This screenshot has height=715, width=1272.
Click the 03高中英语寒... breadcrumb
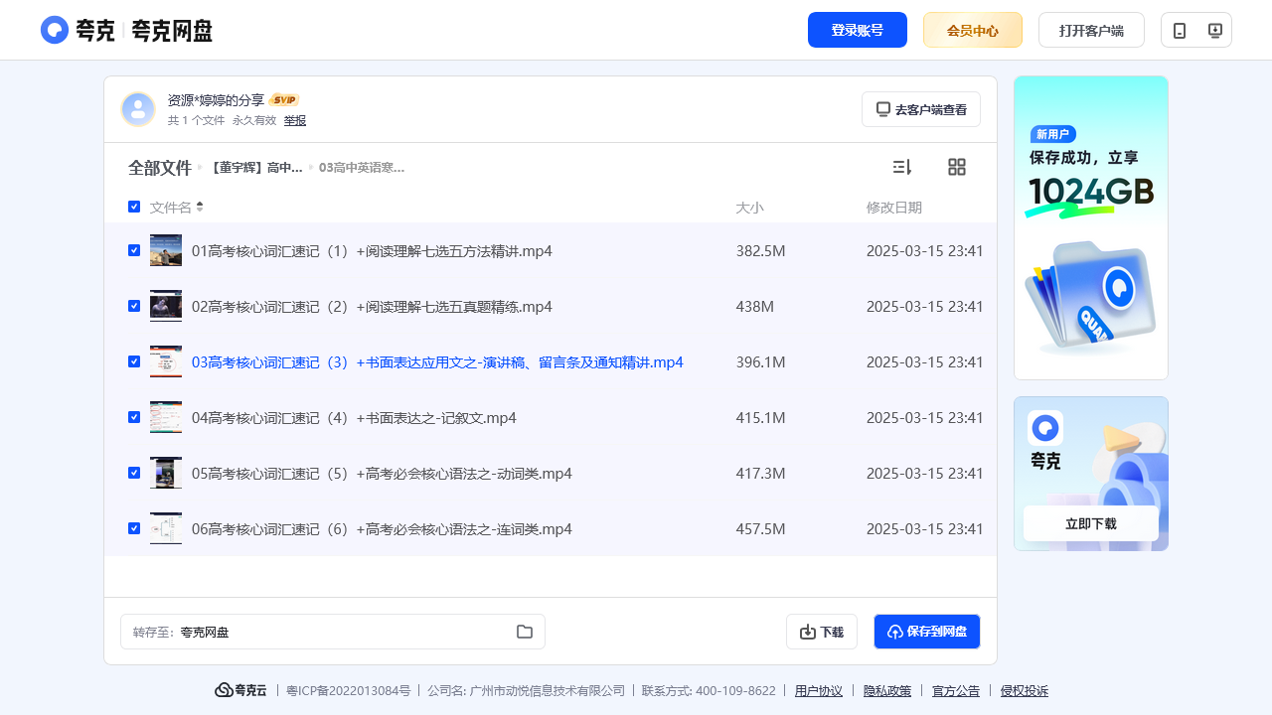click(x=362, y=168)
